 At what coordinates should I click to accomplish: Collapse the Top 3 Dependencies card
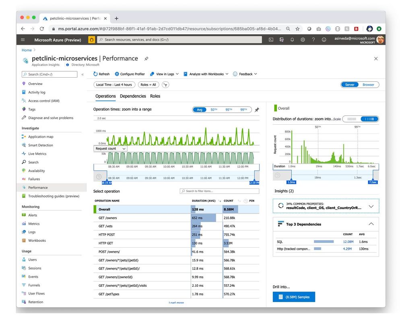coord(371,224)
